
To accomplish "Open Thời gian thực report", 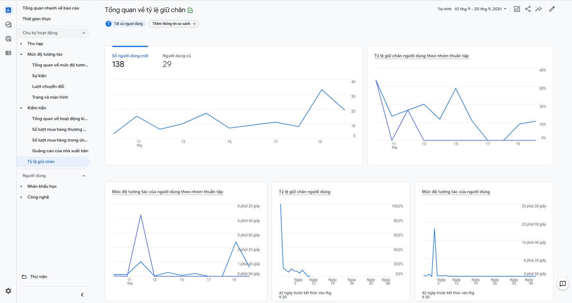I will (x=37, y=19).
